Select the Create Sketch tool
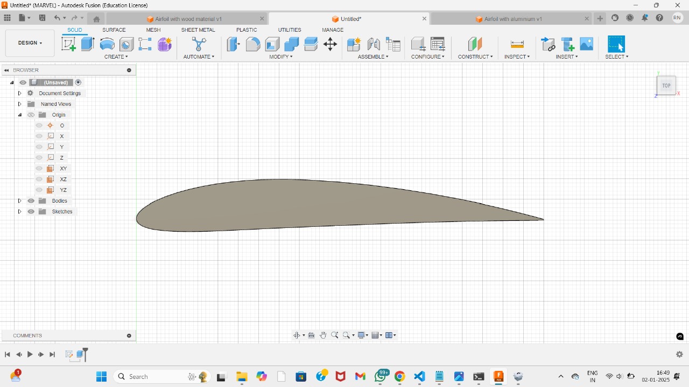The height and width of the screenshot is (387, 689). [68, 44]
